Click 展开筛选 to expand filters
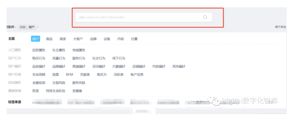Viewport: 307px width, 125px height. [x=281, y=27]
